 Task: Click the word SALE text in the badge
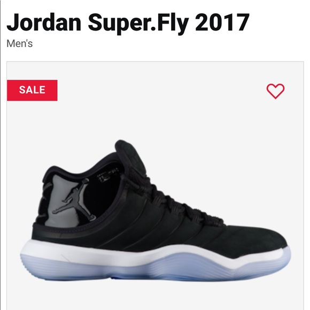[32, 90]
